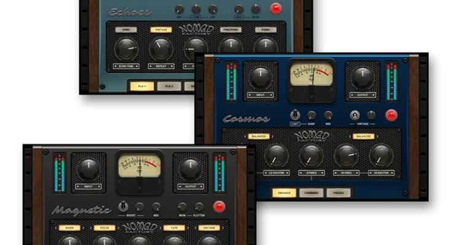The image size is (451, 245).
Task: Click the Cosmos red power light
Action: pyautogui.click(x=391, y=115)
